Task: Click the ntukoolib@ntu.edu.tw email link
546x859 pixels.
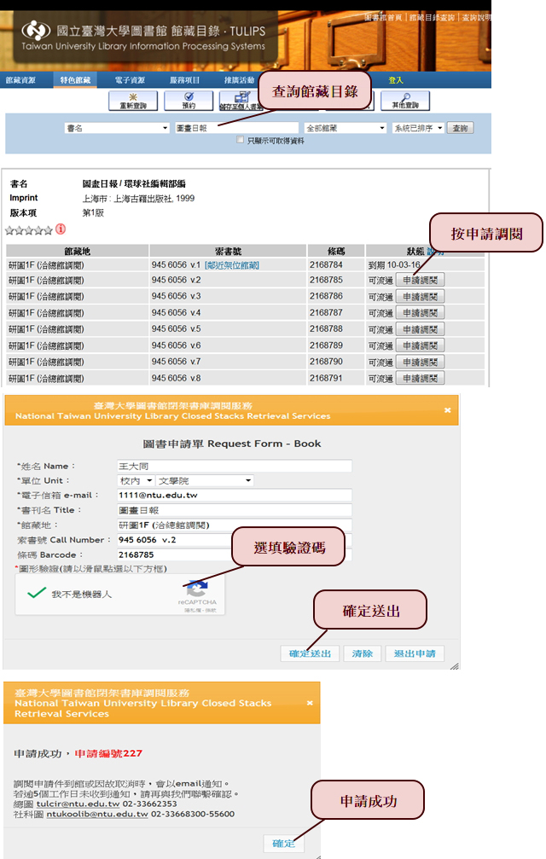Action: tap(97, 814)
